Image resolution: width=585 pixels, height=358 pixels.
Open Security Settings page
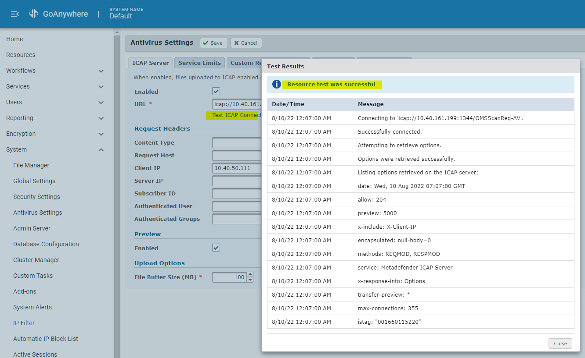tap(36, 197)
